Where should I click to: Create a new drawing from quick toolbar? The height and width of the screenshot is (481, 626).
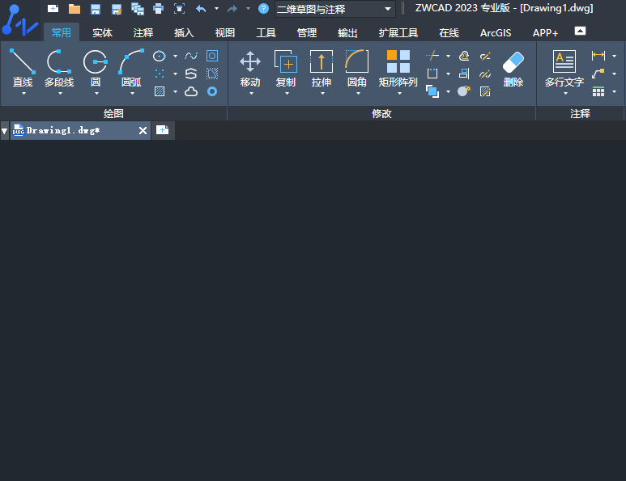click(53, 8)
